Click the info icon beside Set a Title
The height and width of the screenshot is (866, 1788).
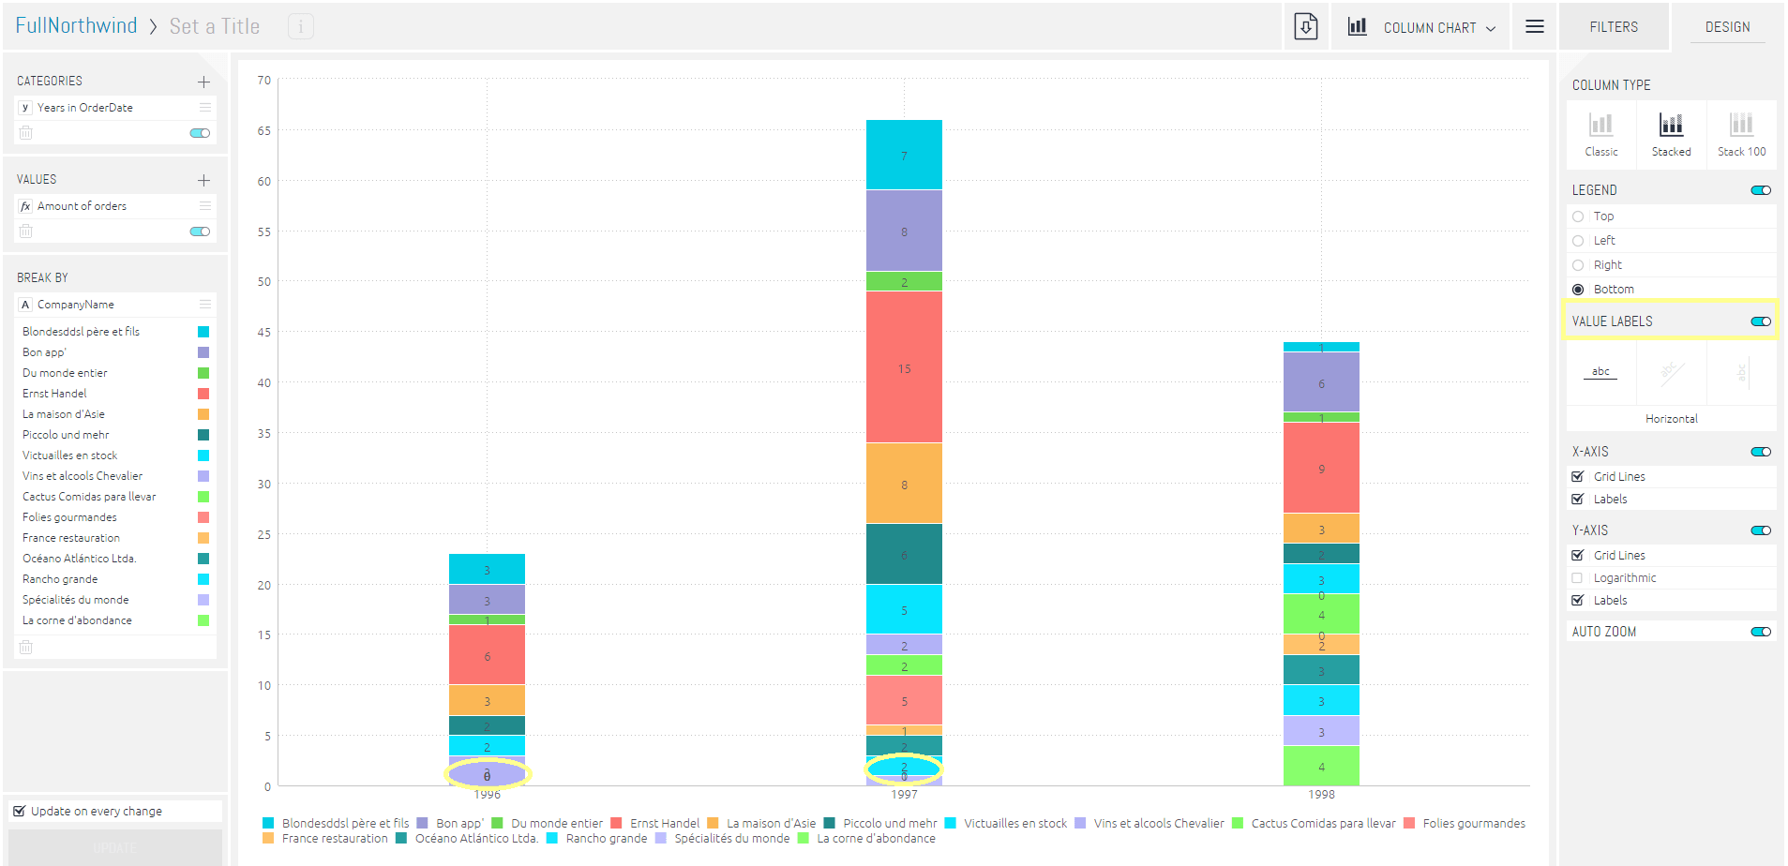tap(300, 26)
